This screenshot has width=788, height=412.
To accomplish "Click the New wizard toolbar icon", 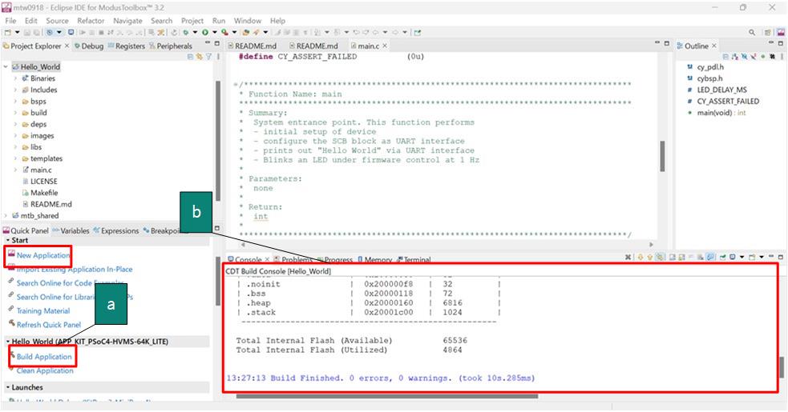I will click(7, 32).
